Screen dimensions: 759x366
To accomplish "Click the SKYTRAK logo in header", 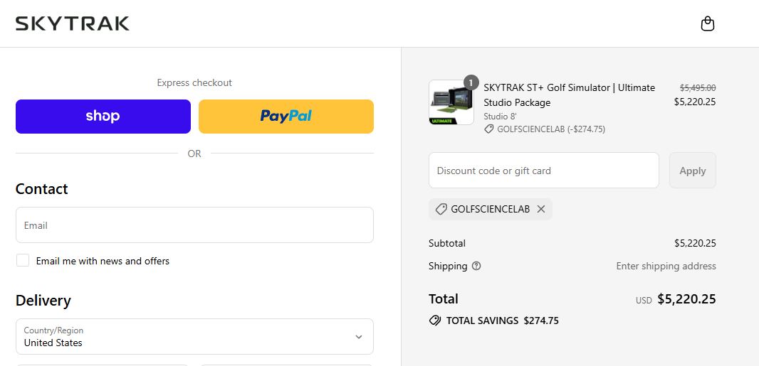I will pyautogui.click(x=72, y=23).
